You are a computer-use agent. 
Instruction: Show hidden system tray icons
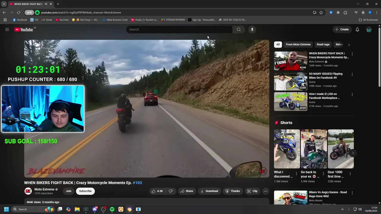[x=342, y=209]
